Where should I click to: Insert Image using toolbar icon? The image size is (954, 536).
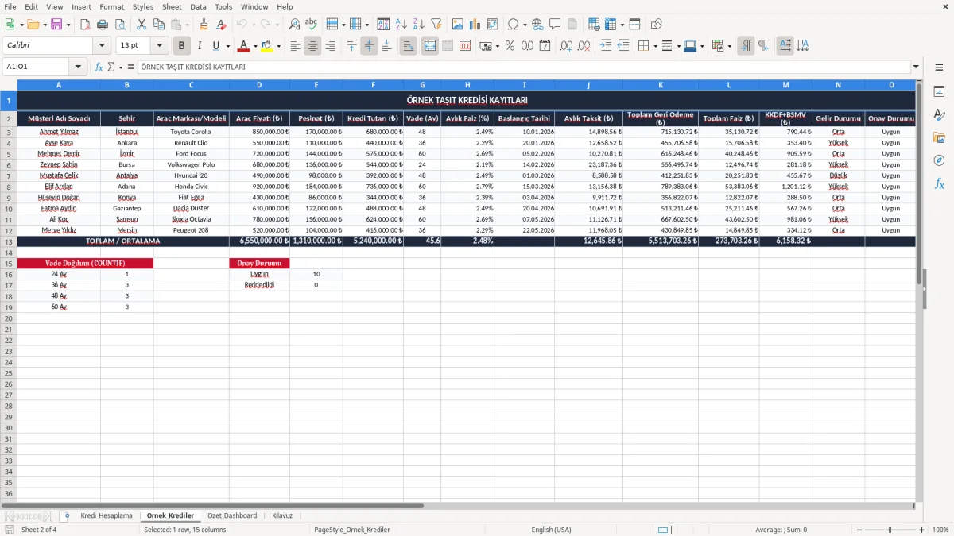[457, 25]
